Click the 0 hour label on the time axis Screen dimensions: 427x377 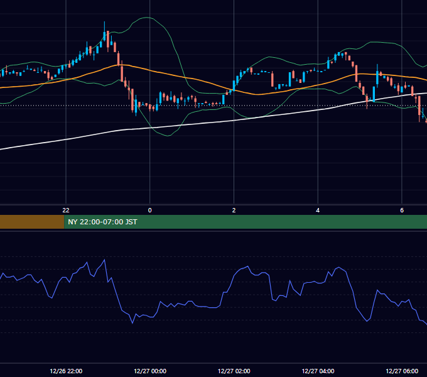tap(150, 210)
